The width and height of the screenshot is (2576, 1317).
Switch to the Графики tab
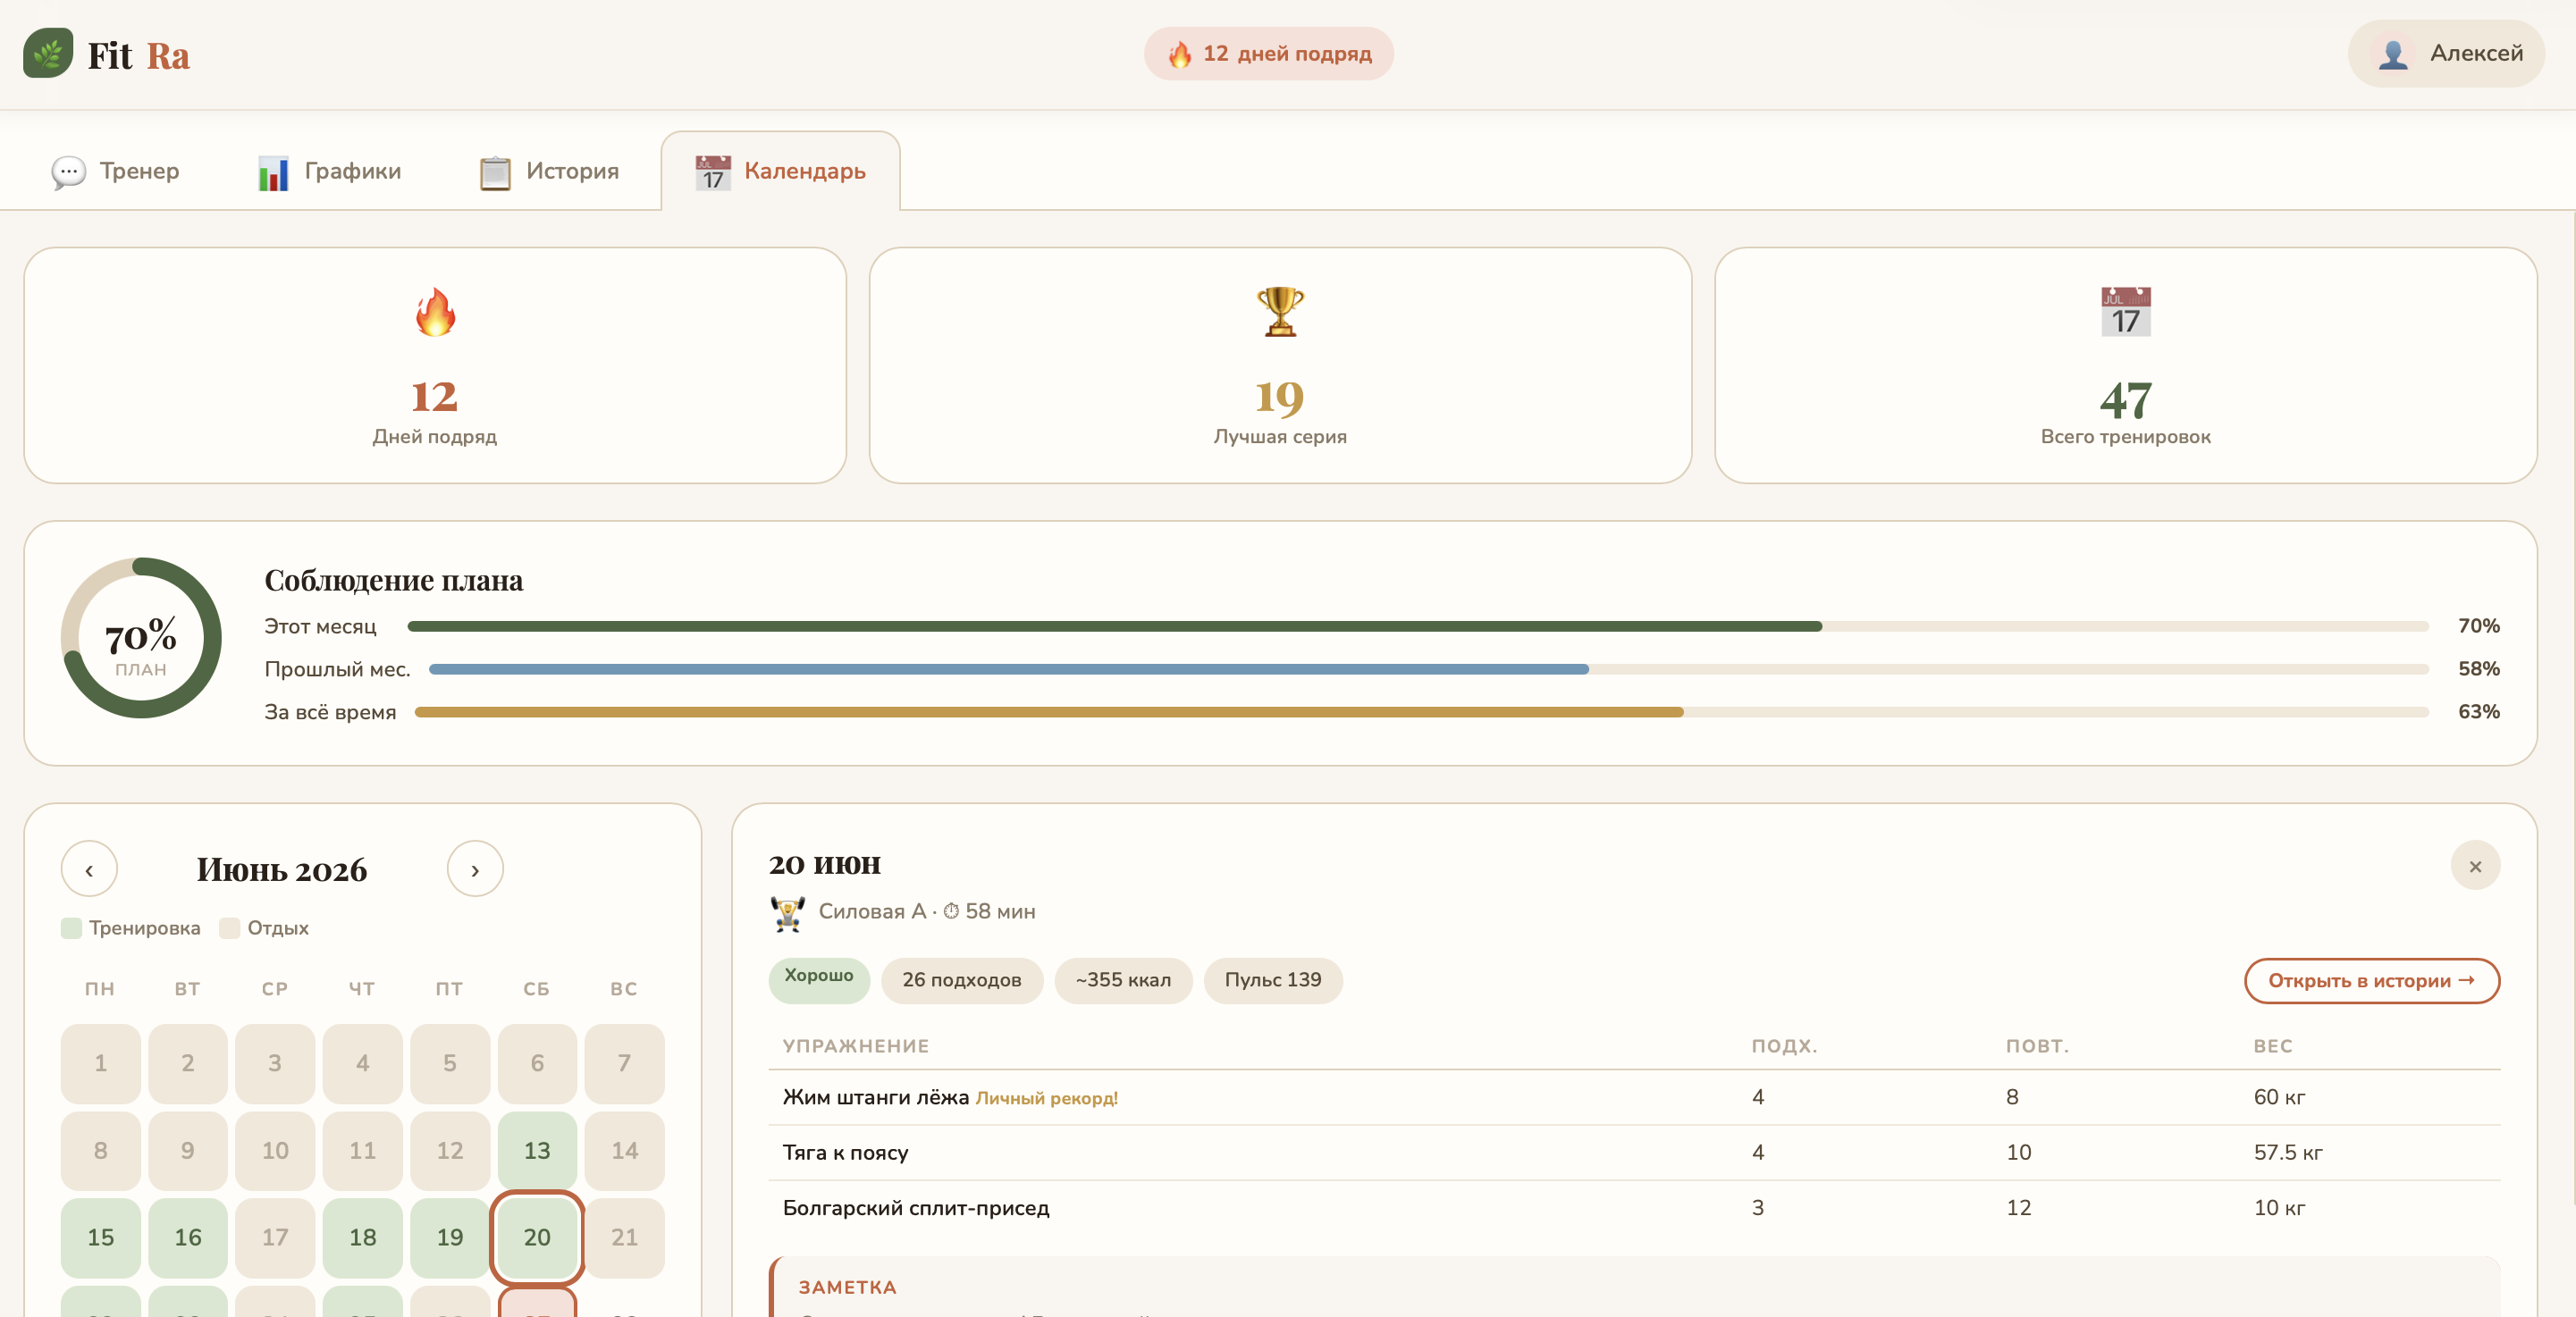click(x=329, y=172)
